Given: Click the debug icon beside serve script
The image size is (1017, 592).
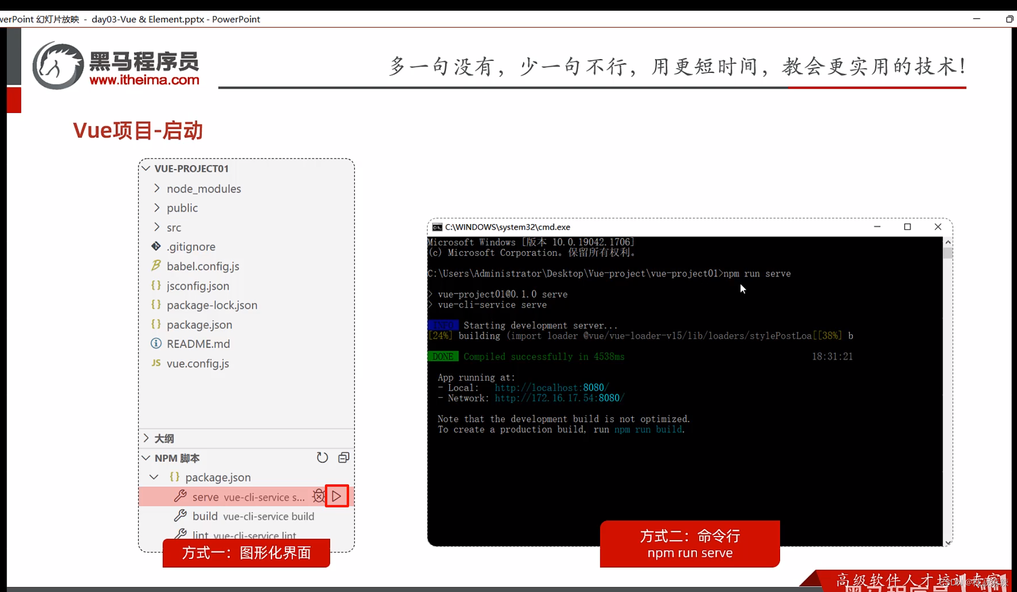Looking at the screenshot, I should click(x=318, y=496).
